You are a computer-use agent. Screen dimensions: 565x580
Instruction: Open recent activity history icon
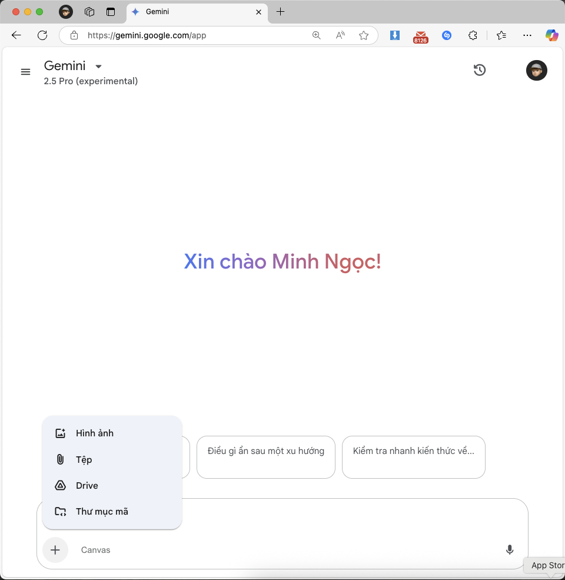pyautogui.click(x=480, y=70)
